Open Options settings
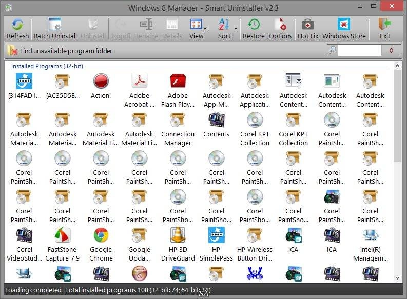The width and height of the screenshot is (407, 299). coord(280,29)
